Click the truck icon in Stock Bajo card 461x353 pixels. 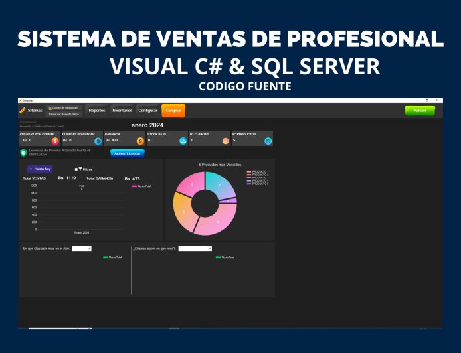click(x=183, y=141)
